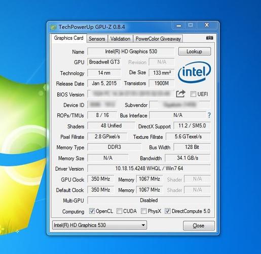Minimize the GPU-Z window

point(179,25)
